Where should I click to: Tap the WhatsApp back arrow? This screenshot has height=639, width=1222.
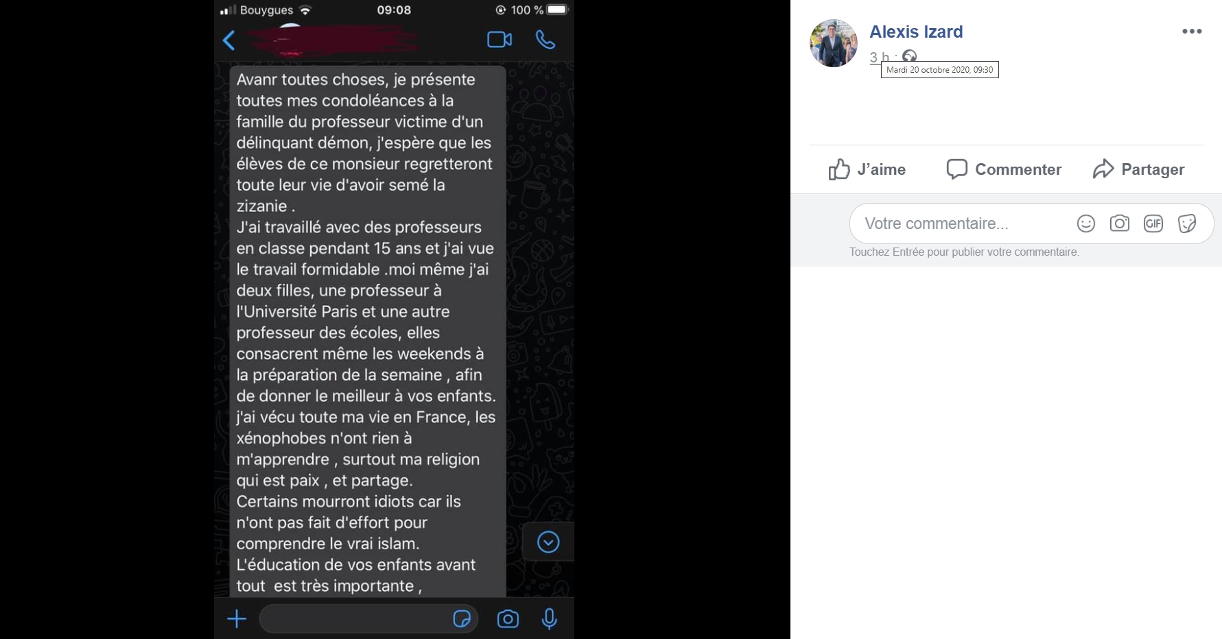pyautogui.click(x=229, y=40)
